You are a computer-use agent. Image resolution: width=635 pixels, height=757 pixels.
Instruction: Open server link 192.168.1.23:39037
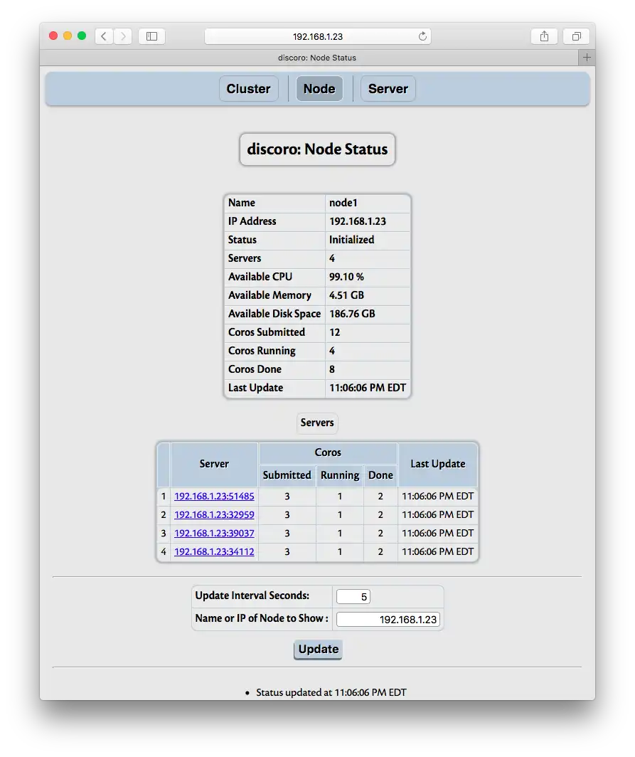click(214, 533)
